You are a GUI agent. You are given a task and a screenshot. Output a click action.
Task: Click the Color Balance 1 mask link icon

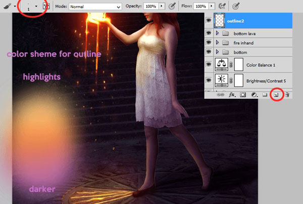click(231, 65)
